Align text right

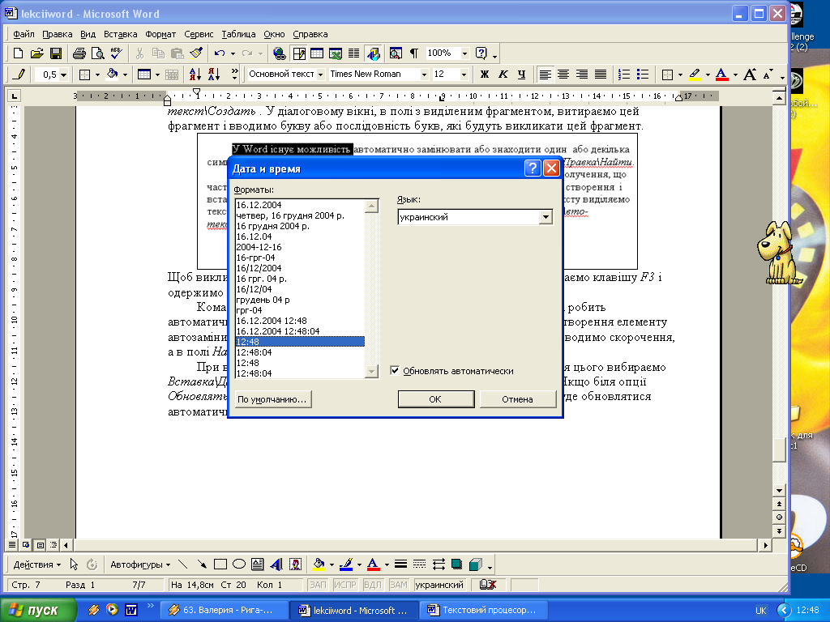582,75
